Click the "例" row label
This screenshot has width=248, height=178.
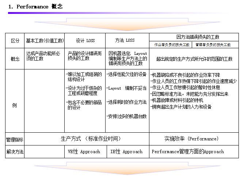click(x=15, y=106)
